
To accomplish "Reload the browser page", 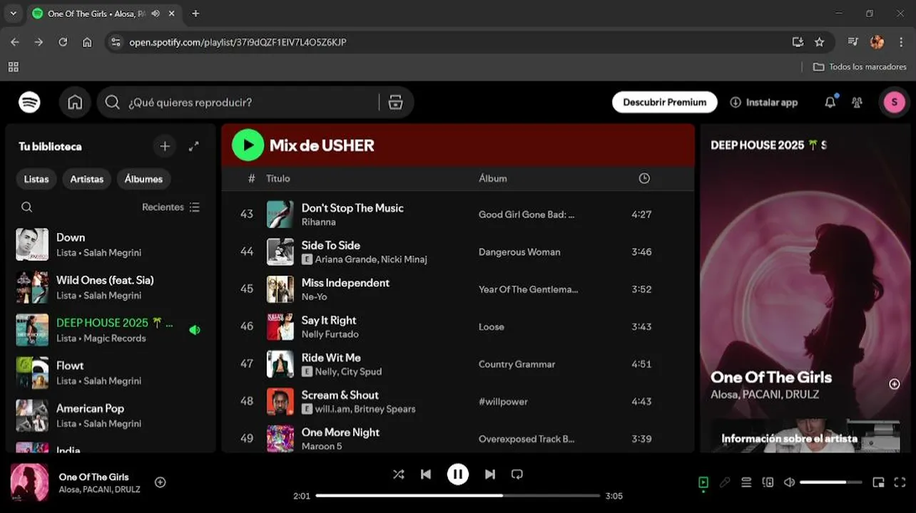I will [63, 42].
